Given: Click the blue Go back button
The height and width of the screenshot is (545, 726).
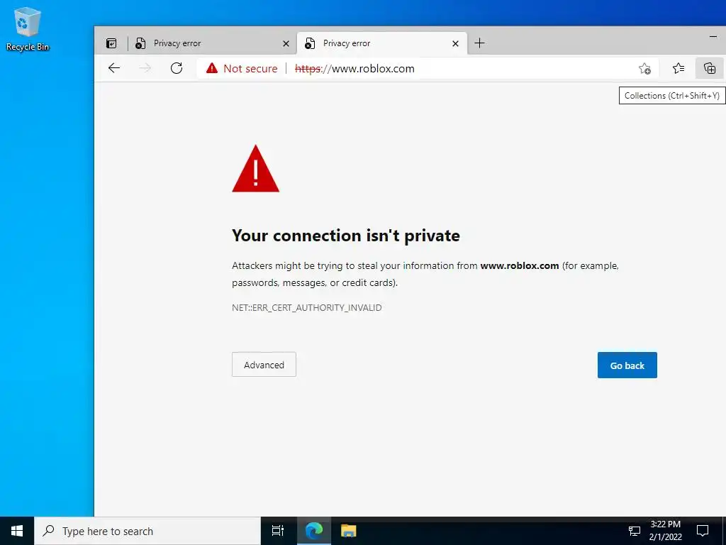Looking at the screenshot, I should coord(627,365).
